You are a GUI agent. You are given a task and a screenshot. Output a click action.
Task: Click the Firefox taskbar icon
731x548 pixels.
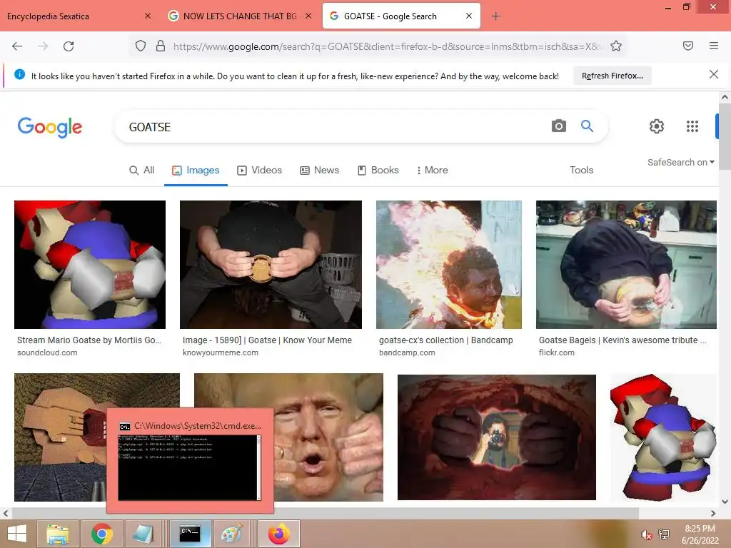[x=279, y=534]
